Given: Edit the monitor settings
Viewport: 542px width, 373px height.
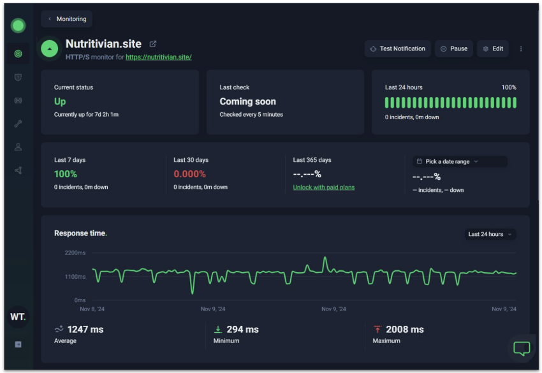Looking at the screenshot, I should (x=493, y=48).
